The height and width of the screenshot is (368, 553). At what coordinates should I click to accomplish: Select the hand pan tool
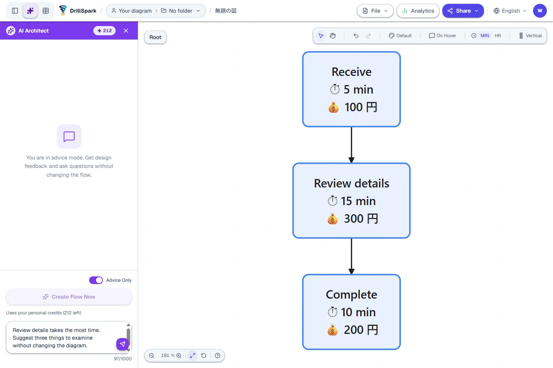point(333,36)
